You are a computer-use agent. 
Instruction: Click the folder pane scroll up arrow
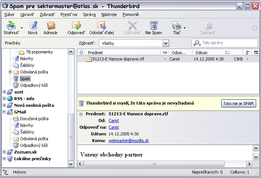[x=71, y=52]
